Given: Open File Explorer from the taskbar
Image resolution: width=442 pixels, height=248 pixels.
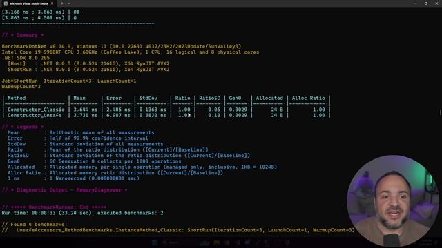Looking at the screenshot, I should pyautogui.click(x=216, y=242).
